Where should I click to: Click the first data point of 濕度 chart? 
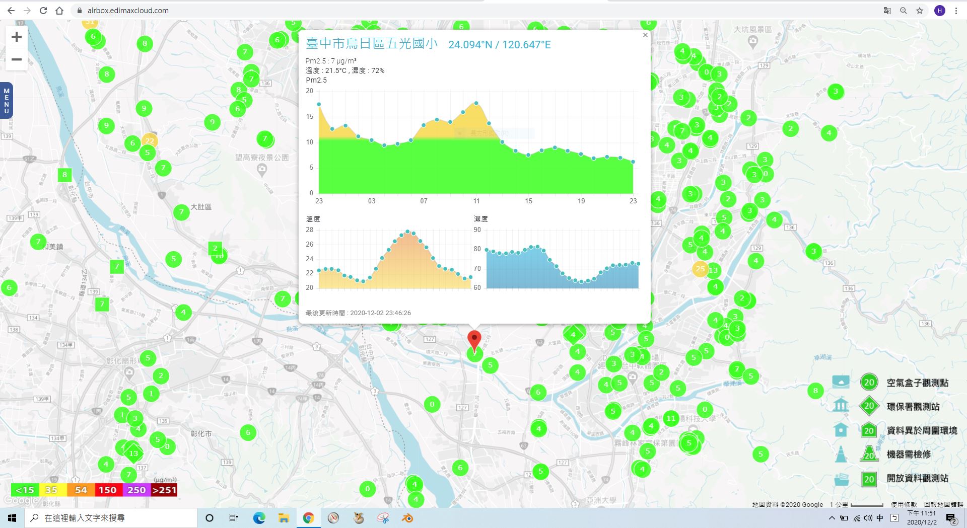tap(487, 249)
